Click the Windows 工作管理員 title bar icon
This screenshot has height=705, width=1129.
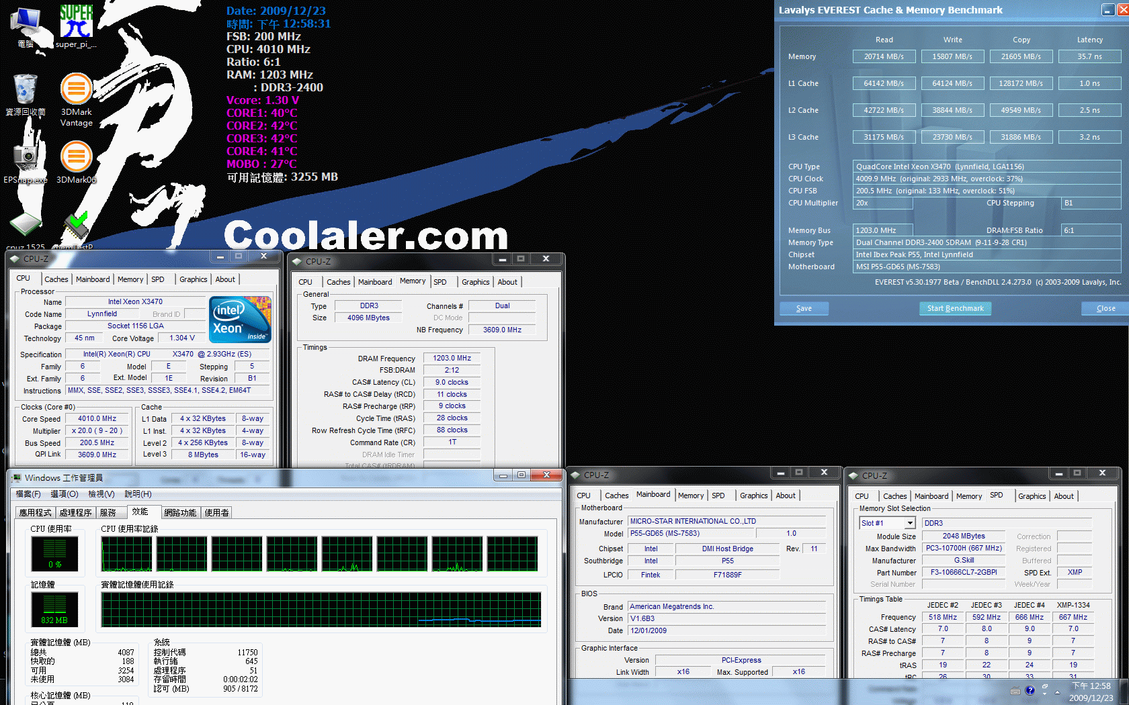coord(15,478)
